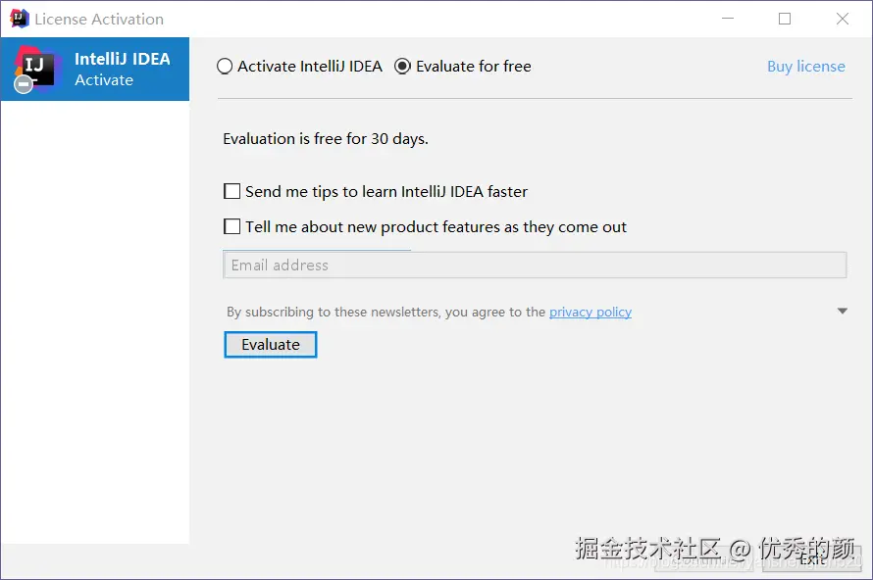The width and height of the screenshot is (873, 580).
Task: Check Tell me about new product features
Action: coord(232,227)
